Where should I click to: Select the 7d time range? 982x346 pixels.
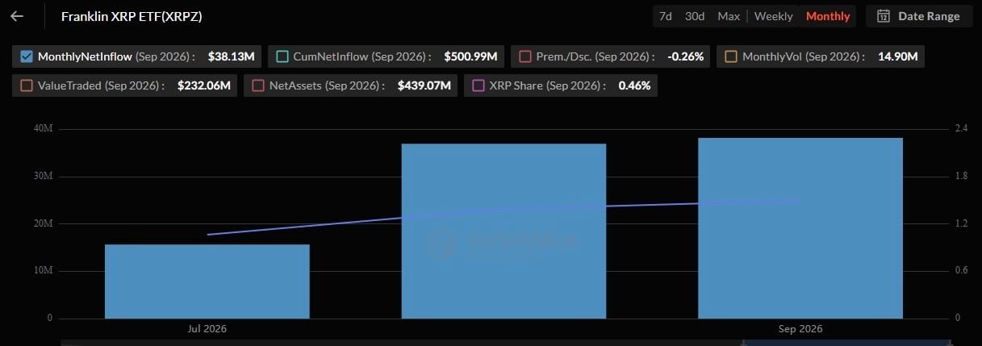pos(666,16)
